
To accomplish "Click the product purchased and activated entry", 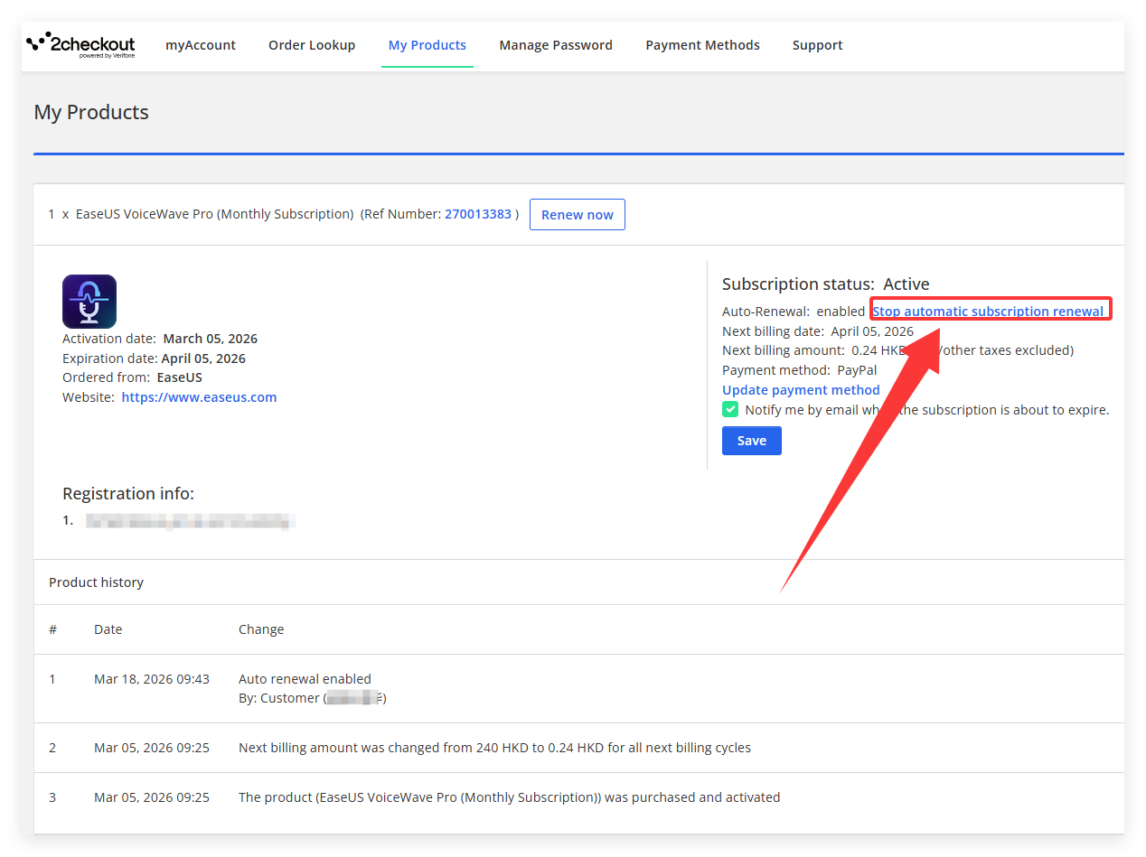I will (x=509, y=797).
